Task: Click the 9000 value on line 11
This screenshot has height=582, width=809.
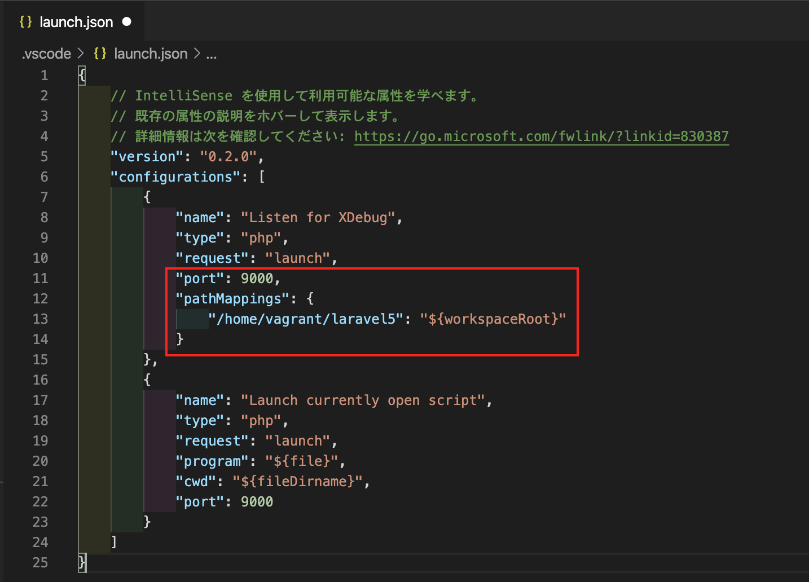Action: (x=257, y=279)
